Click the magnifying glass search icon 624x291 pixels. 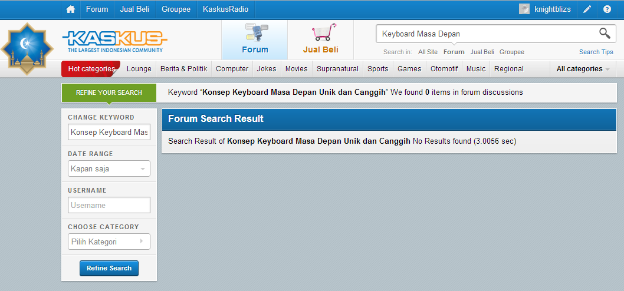[605, 34]
